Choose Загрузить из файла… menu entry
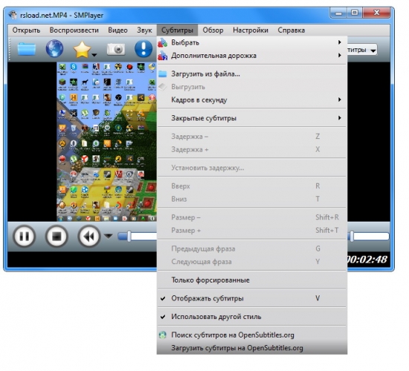 pyautogui.click(x=252, y=74)
